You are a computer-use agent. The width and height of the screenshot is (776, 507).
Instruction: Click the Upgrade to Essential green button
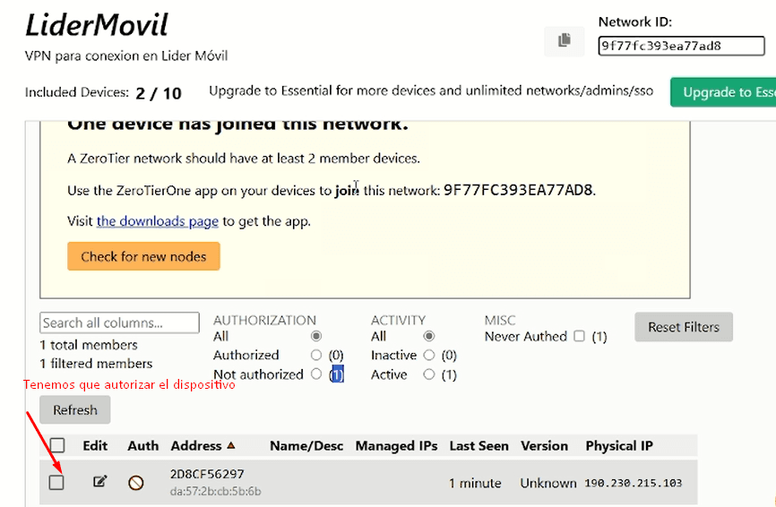724,92
